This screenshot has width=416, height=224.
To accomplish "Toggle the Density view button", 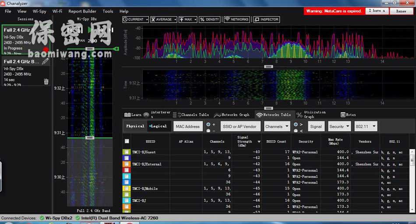I will click(209, 20).
